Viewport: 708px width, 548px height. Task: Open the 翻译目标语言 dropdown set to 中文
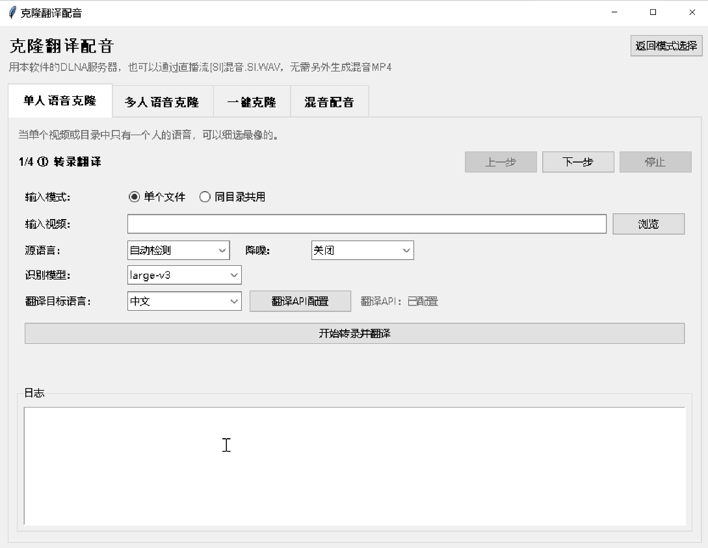184,301
